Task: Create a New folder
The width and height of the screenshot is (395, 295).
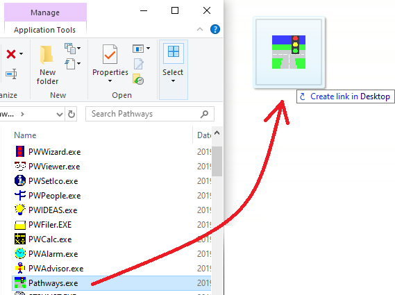Action: click(47, 65)
